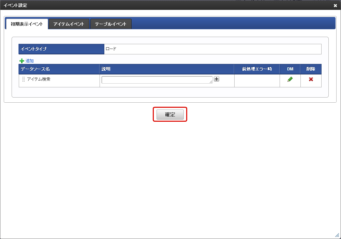
Task: Delete アイテム検索 row with red X
Action: click(x=311, y=79)
